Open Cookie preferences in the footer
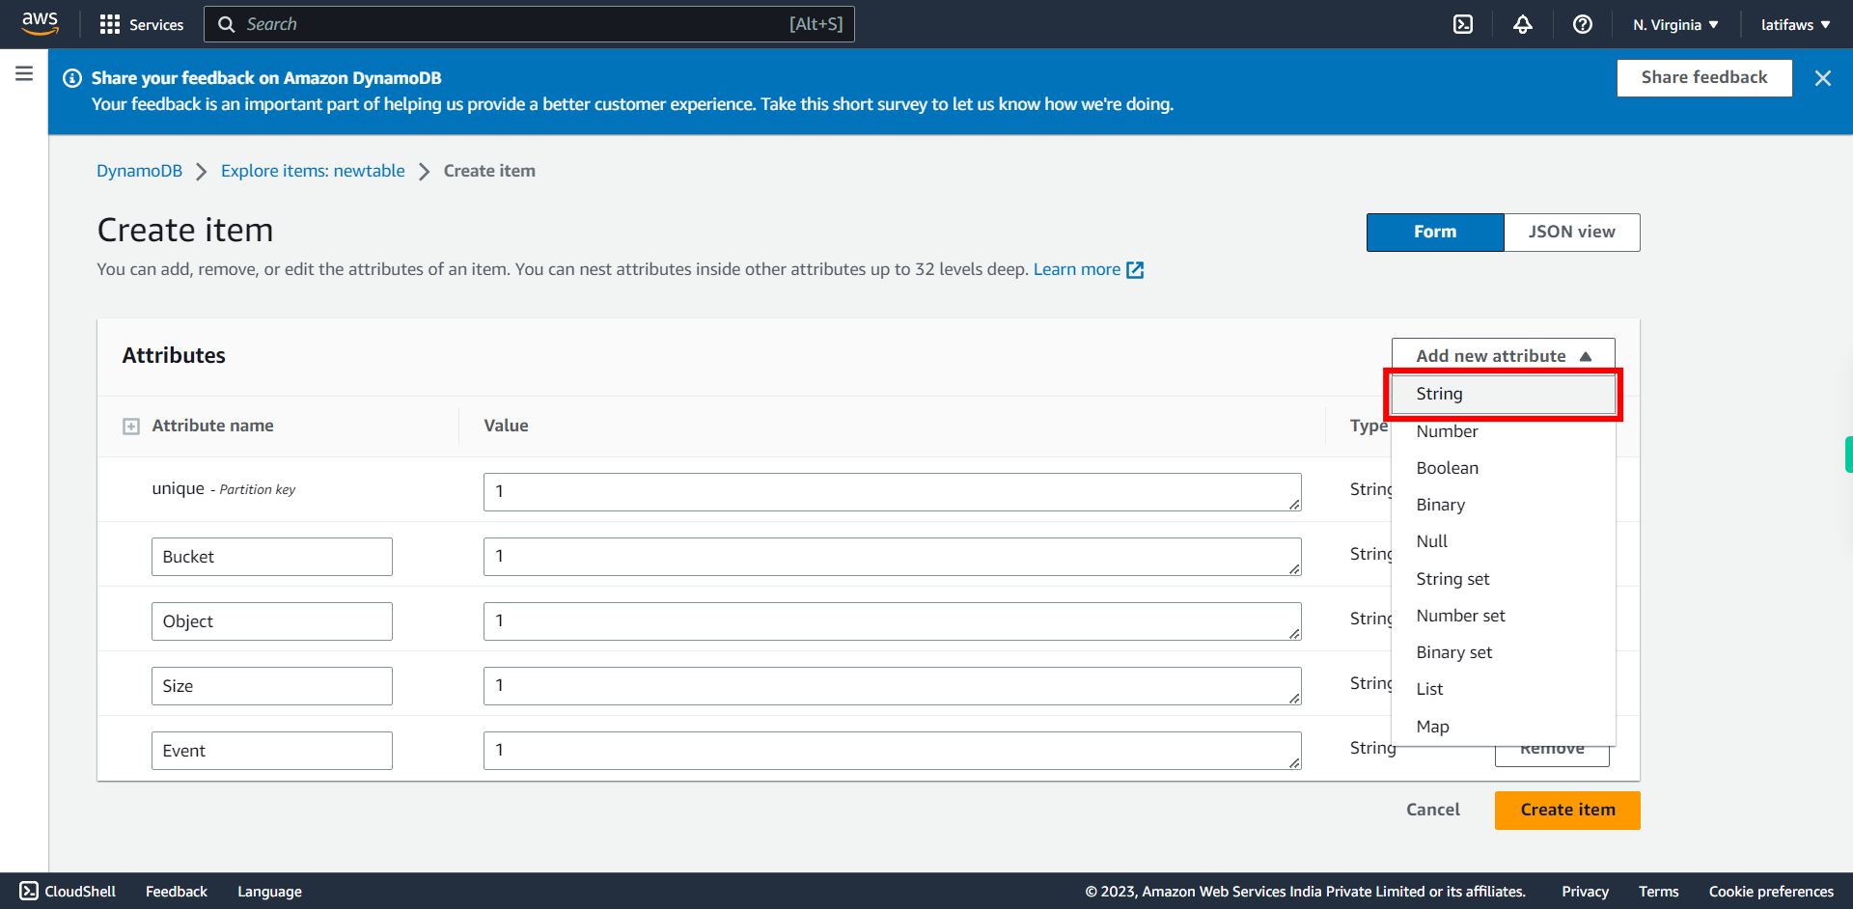This screenshot has height=909, width=1853. [1771, 892]
